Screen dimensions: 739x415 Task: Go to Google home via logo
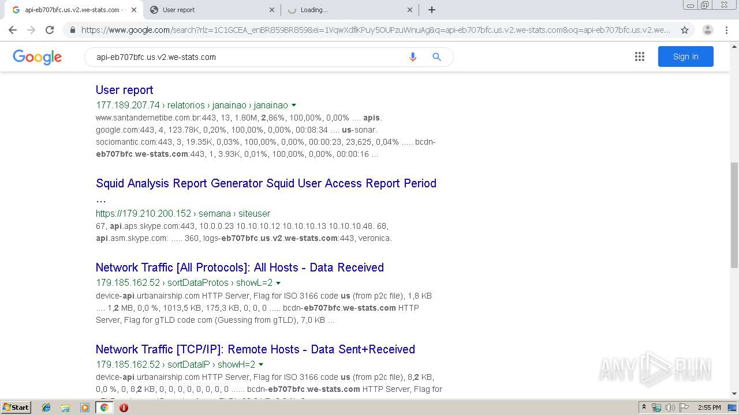(37, 57)
